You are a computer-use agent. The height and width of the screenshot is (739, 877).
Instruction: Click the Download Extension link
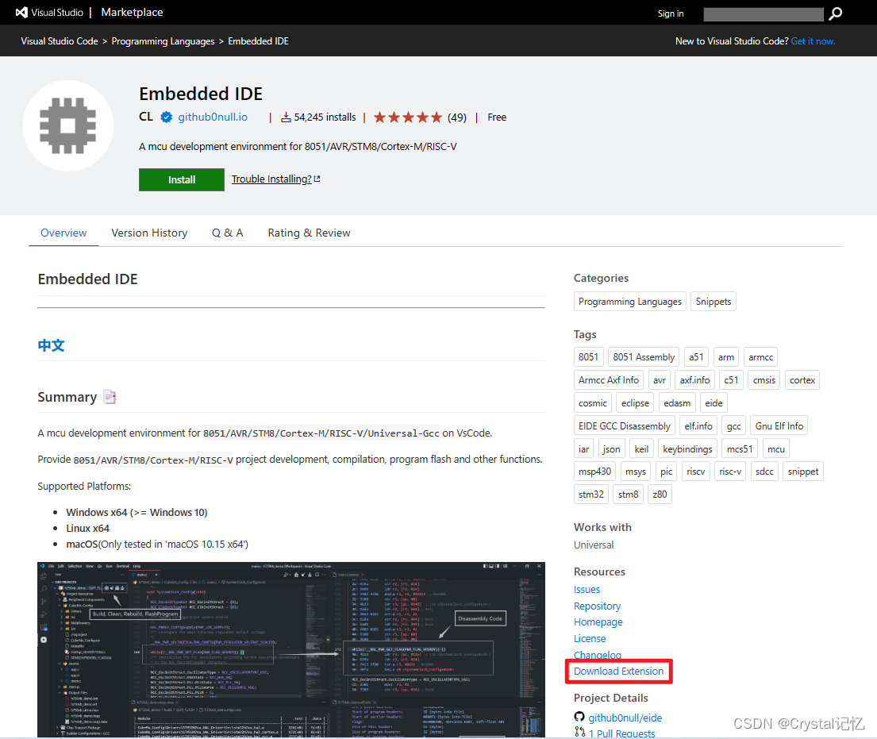618,671
